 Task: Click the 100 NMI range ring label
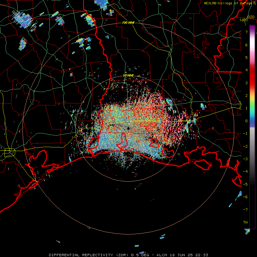(x=128, y=23)
